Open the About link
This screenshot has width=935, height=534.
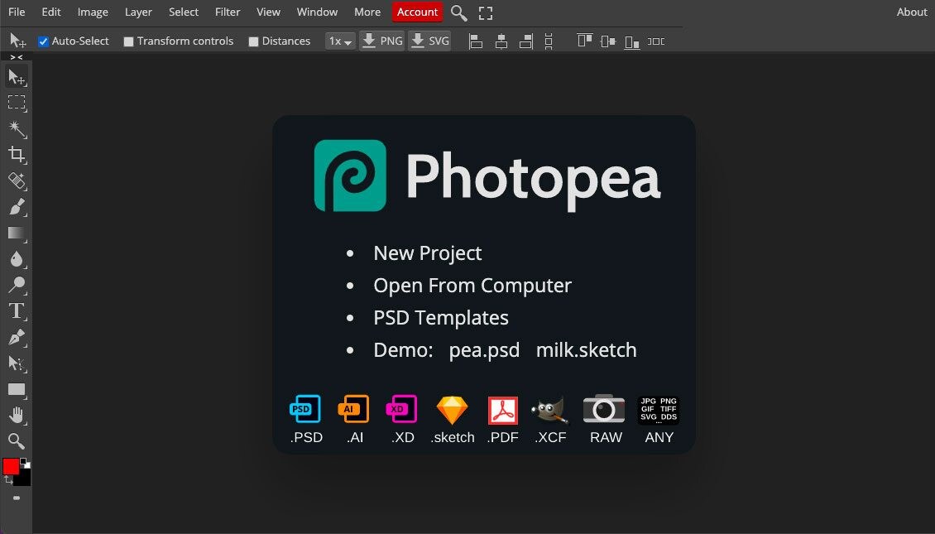(912, 12)
